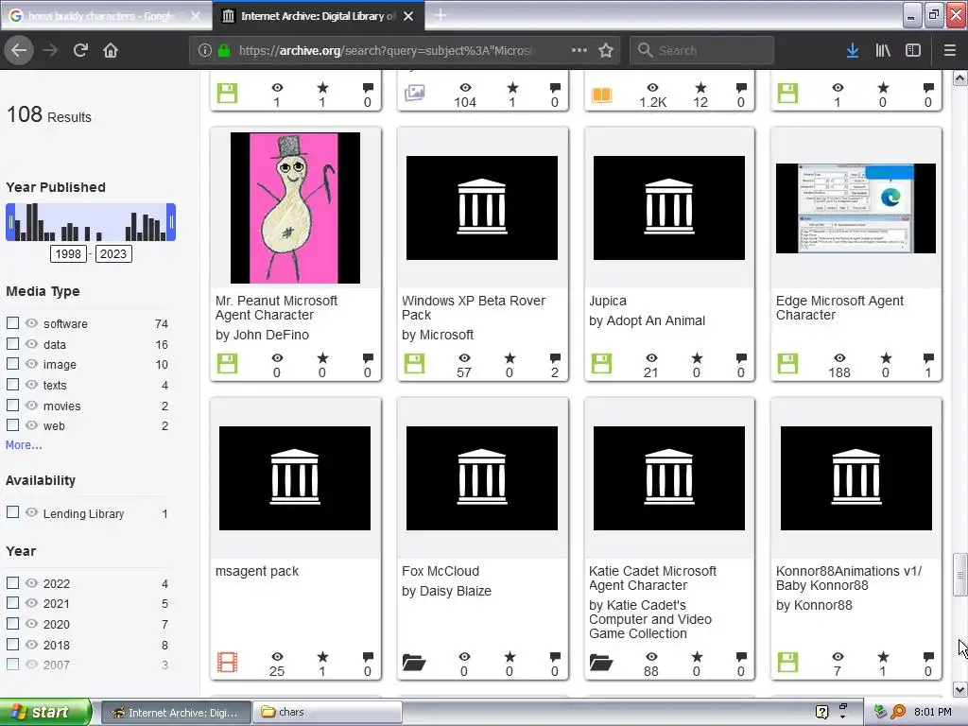View the site security padlock info
968x726 pixels.
point(224,50)
